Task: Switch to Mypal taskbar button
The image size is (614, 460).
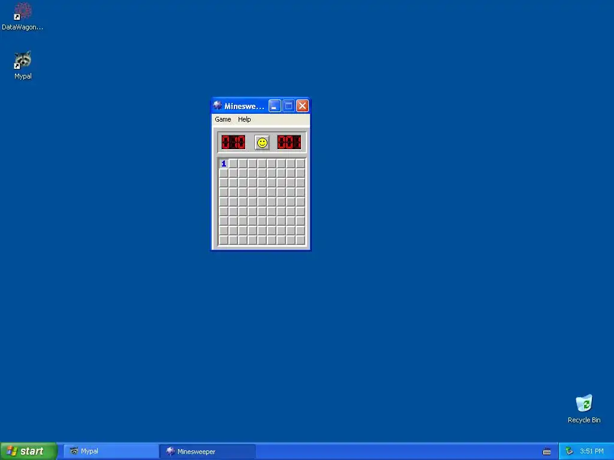Action: click(x=110, y=452)
